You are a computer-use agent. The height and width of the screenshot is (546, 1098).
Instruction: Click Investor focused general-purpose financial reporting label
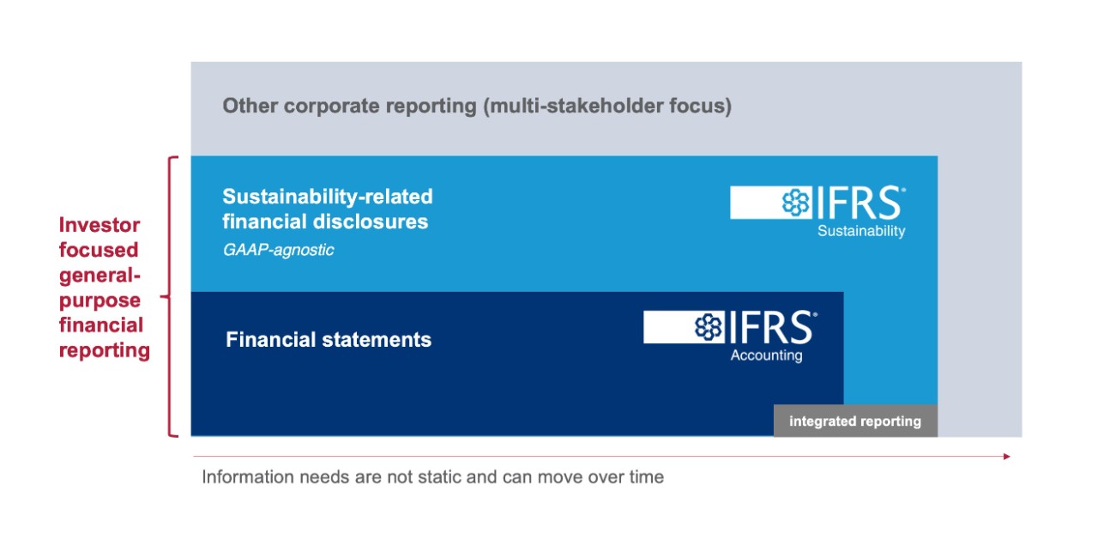pyautogui.click(x=104, y=288)
